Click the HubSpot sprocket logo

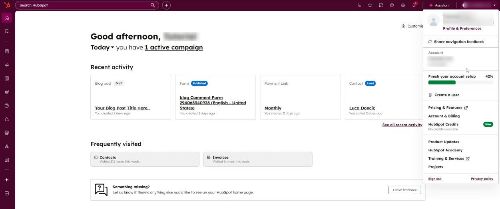pyautogui.click(x=7, y=5)
